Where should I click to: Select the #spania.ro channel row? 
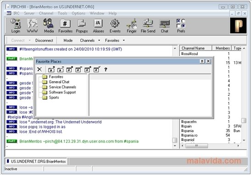tap(211, 135)
